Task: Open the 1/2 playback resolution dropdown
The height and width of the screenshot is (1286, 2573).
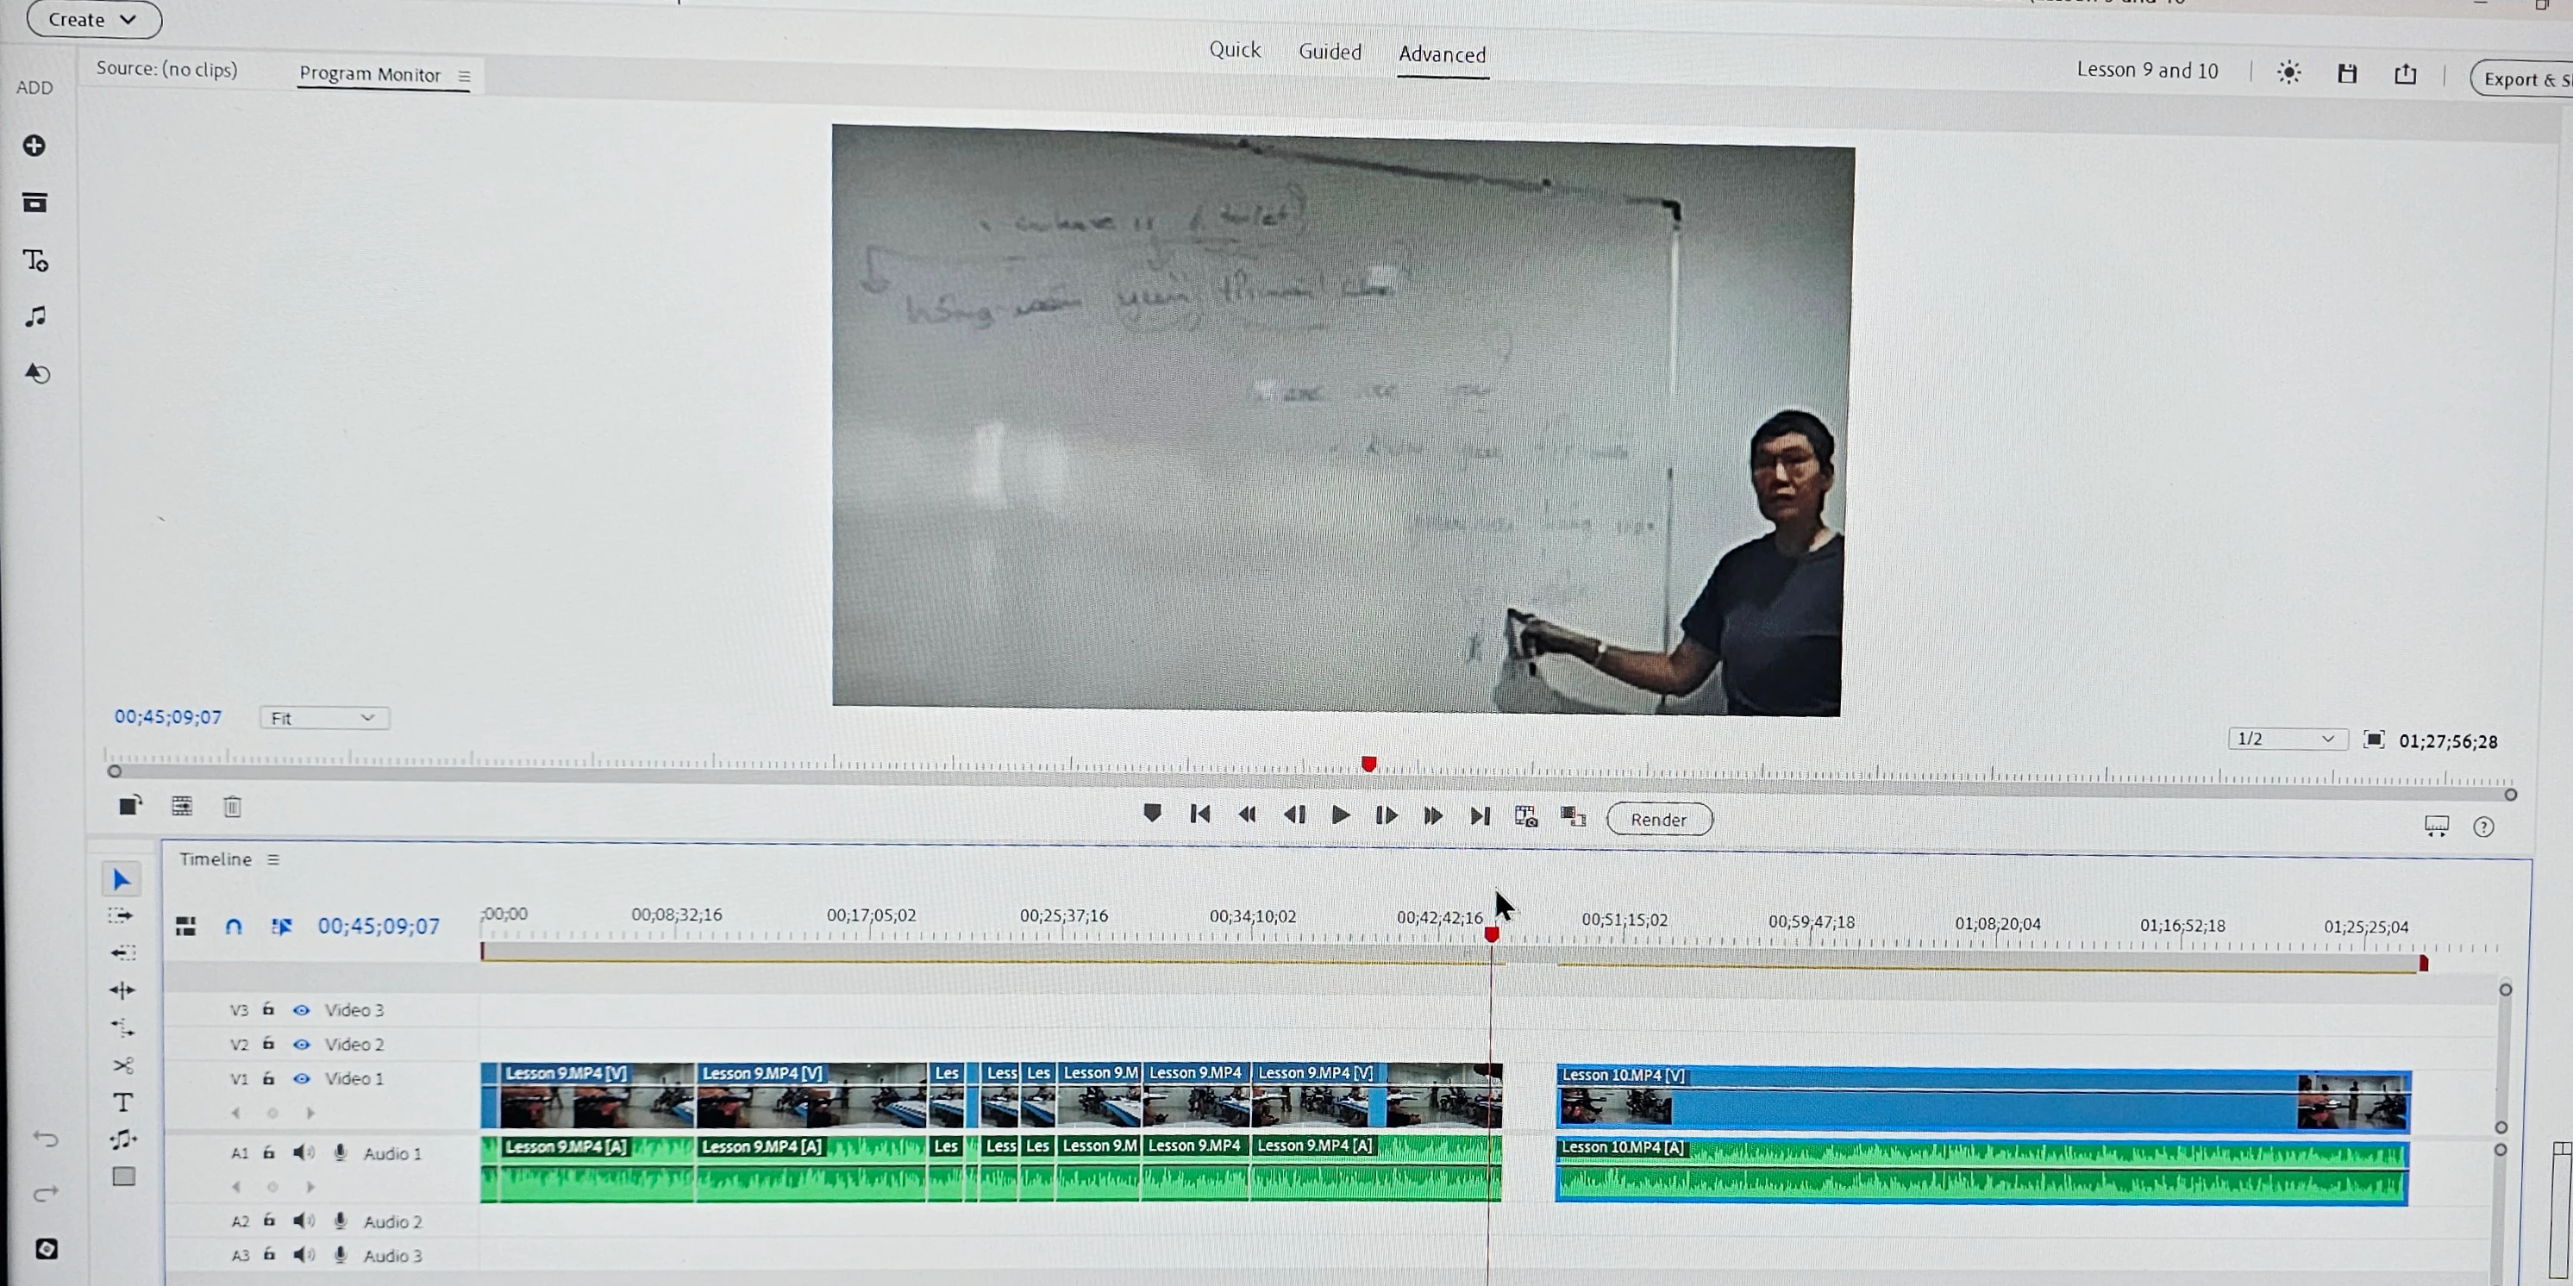Action: 2285,739
